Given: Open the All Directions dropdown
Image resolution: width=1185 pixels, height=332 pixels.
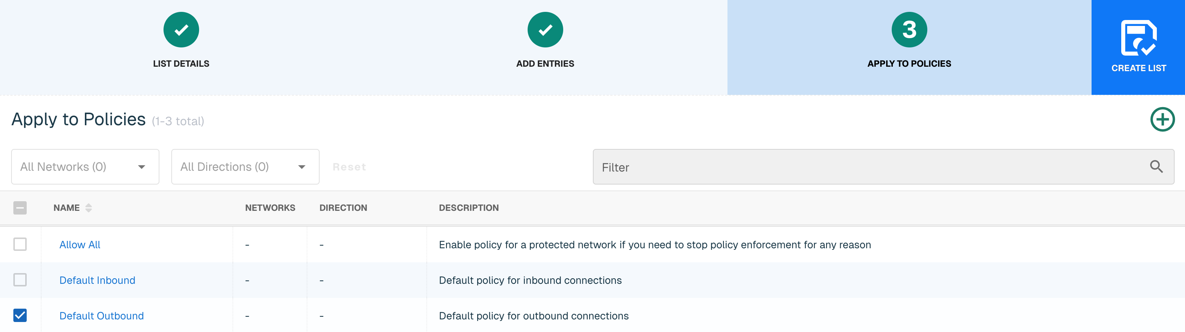Looking at the screenshot, I should pyautogui.click(x=245, y=167).
